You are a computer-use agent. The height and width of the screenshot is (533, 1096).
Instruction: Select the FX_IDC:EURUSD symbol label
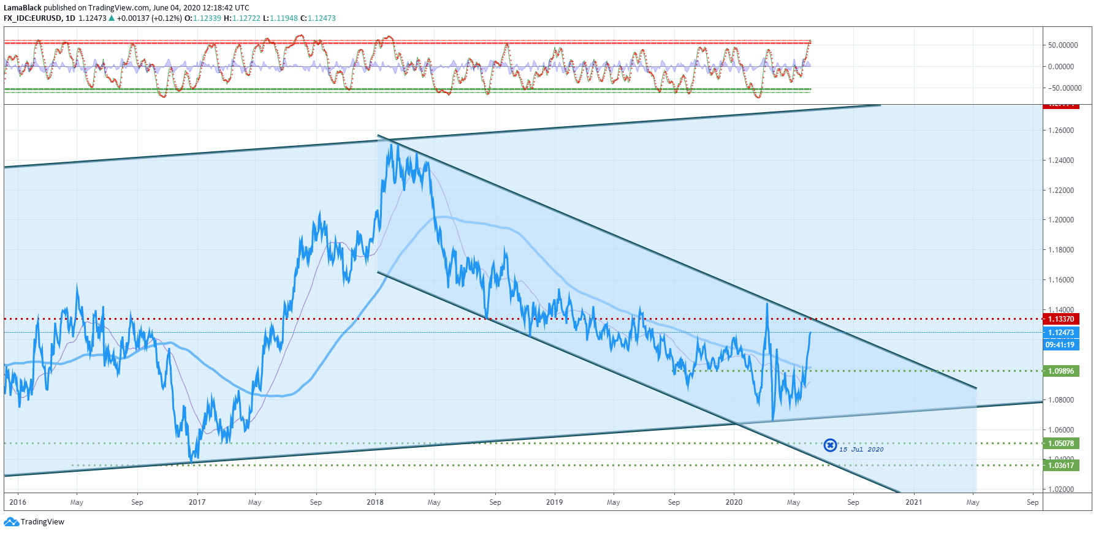click(x=32, y=18)
